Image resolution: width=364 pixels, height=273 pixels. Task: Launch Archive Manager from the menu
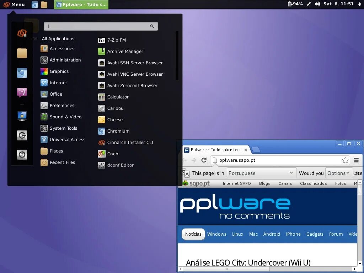(121, 52)
